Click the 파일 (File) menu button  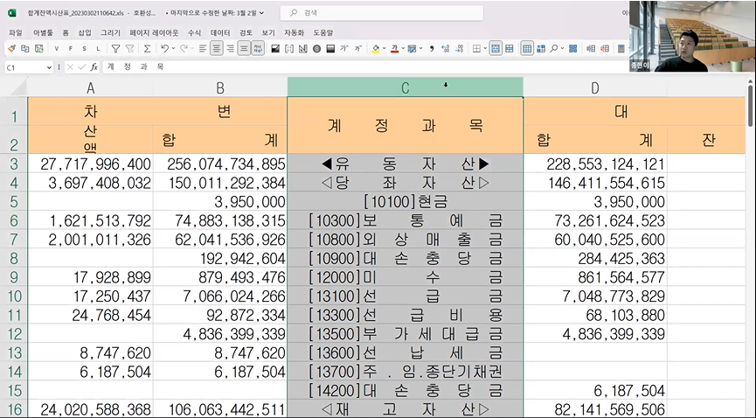coord(15,32)
